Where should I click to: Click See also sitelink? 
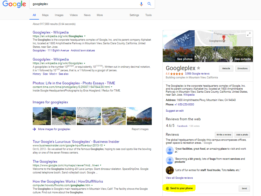pos(63,74)
